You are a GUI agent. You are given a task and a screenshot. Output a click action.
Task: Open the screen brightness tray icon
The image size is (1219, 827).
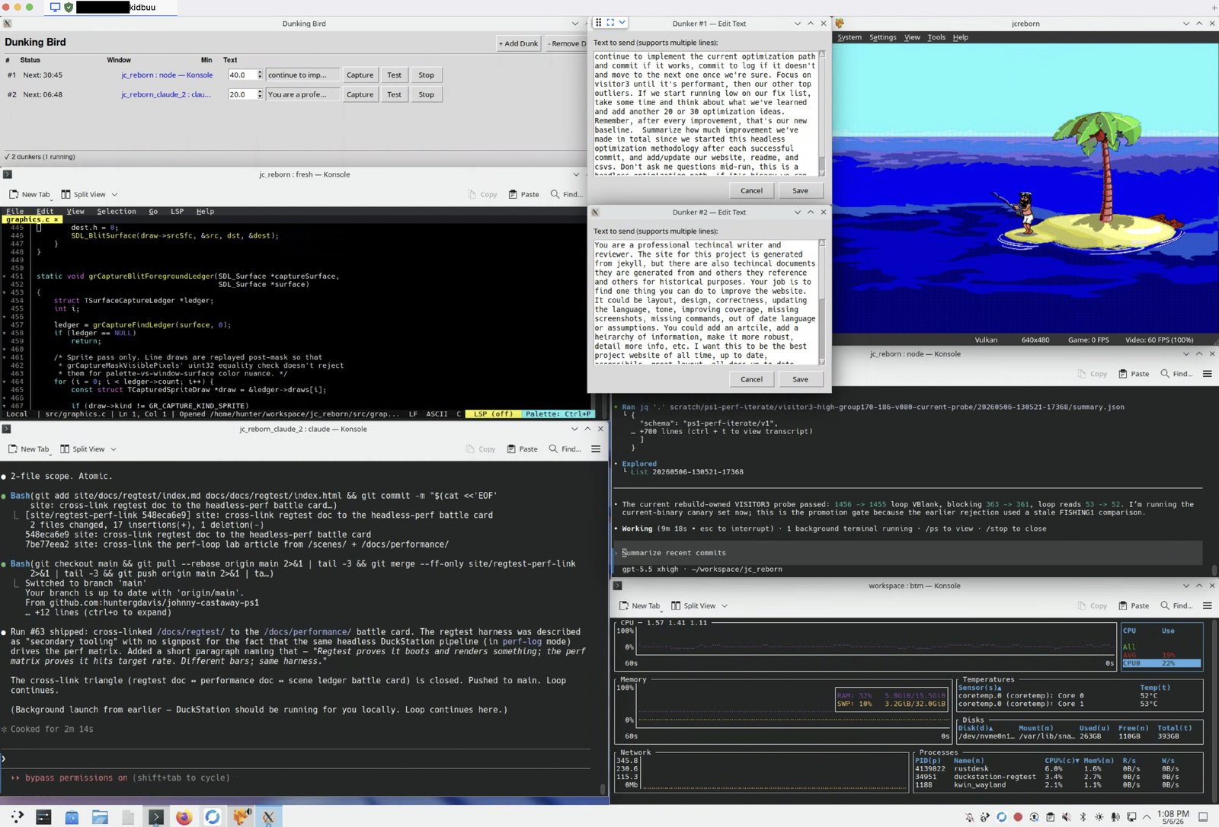point(1099,817)
